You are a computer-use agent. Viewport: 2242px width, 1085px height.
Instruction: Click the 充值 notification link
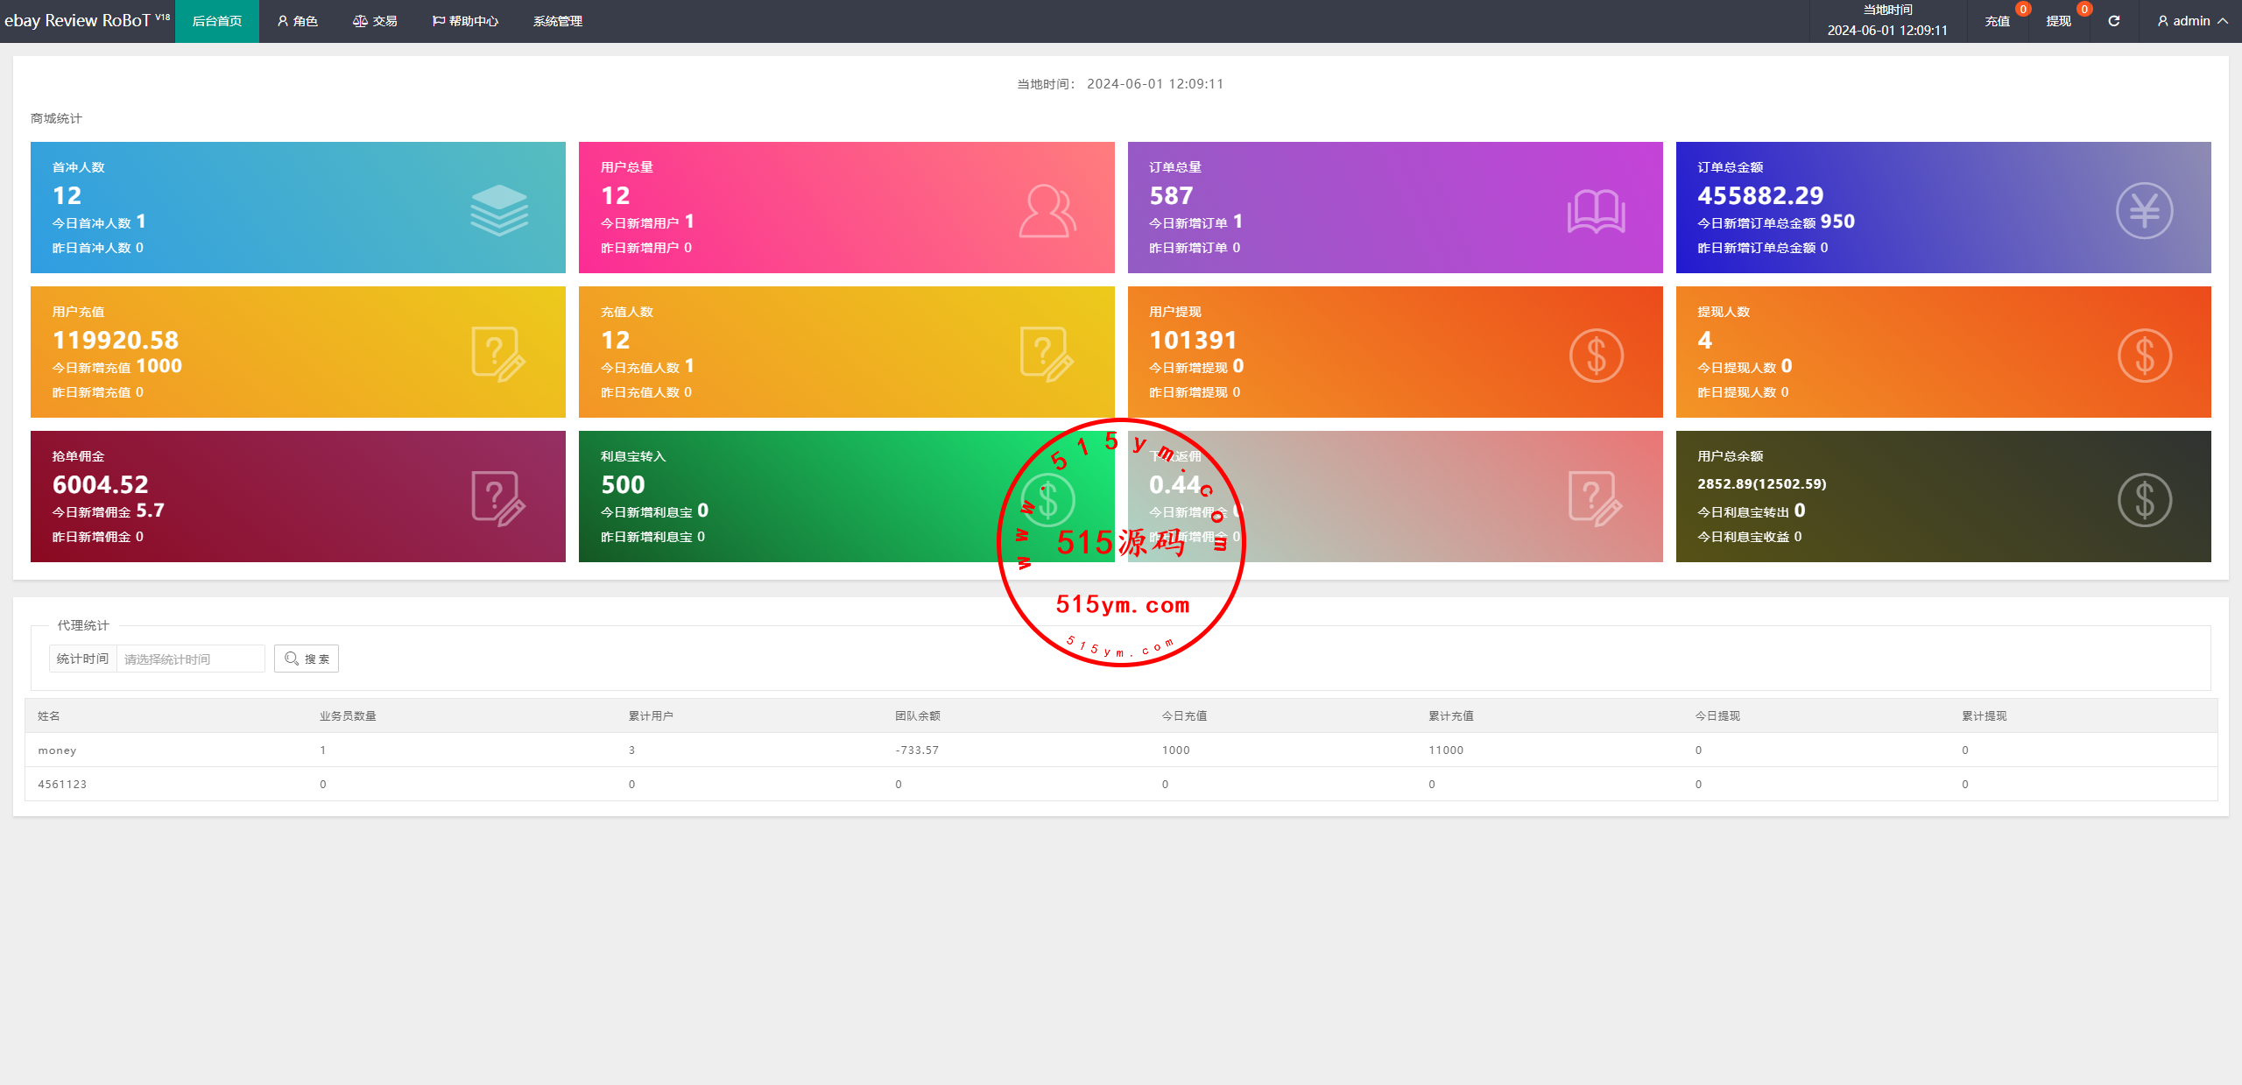pos(1997,21)
